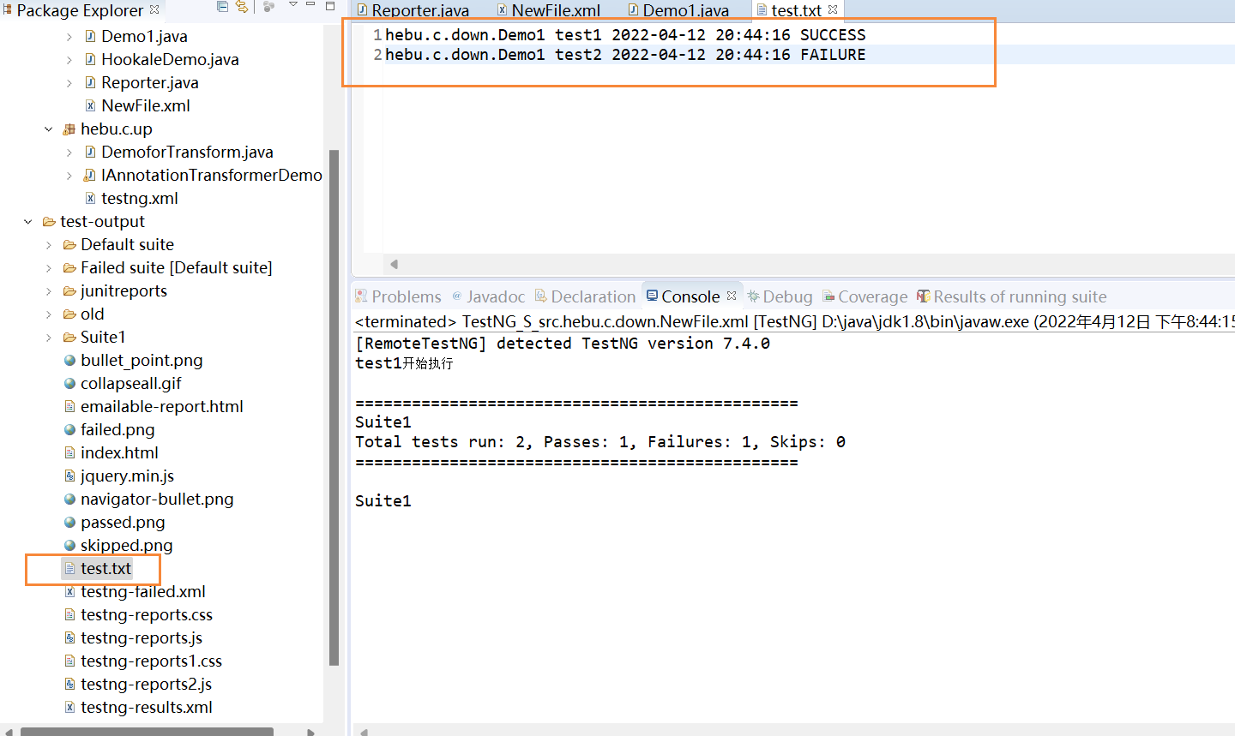Select testng-failed.xml file icon
The height and width of the screenshot is (736, 1235).
(x=70, y=592)
